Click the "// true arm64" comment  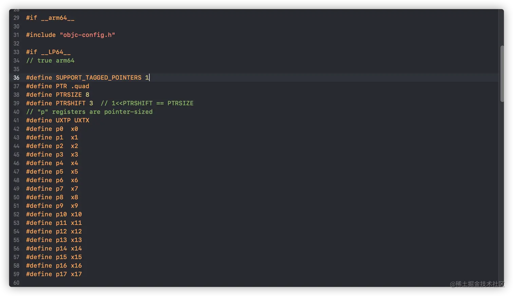coord(50,60)
